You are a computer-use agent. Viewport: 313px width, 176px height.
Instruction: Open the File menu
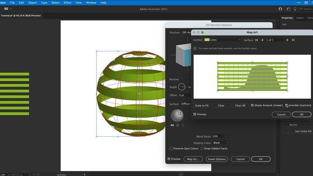pyautogui.click(x=12, y=3)
